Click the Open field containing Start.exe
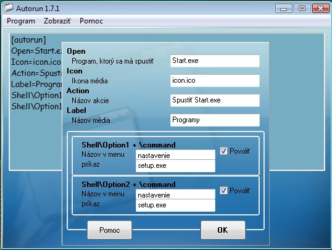Screen dimensions: 332x250 [x=215, y=61]
